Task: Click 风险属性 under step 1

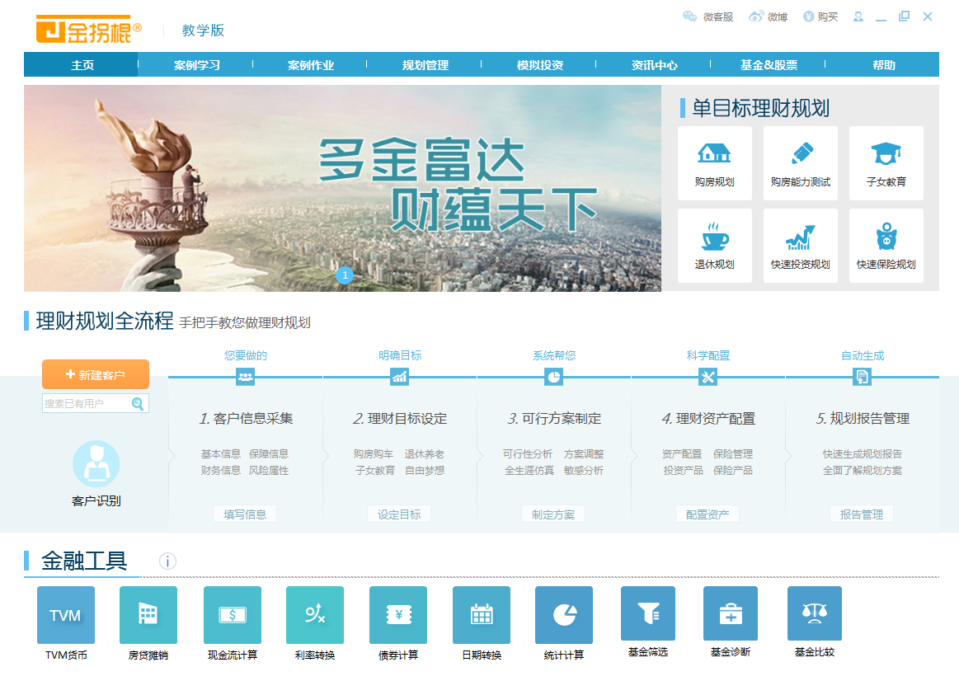Action: coord(269,470)
